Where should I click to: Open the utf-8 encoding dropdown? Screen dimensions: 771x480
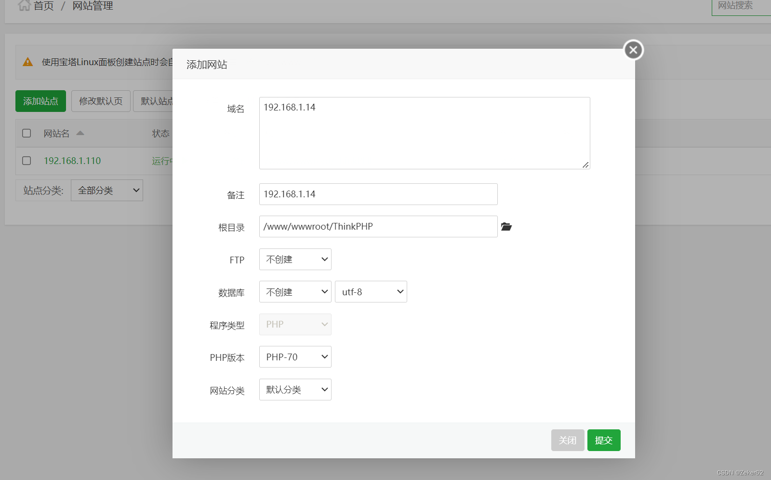pos(371,292)
